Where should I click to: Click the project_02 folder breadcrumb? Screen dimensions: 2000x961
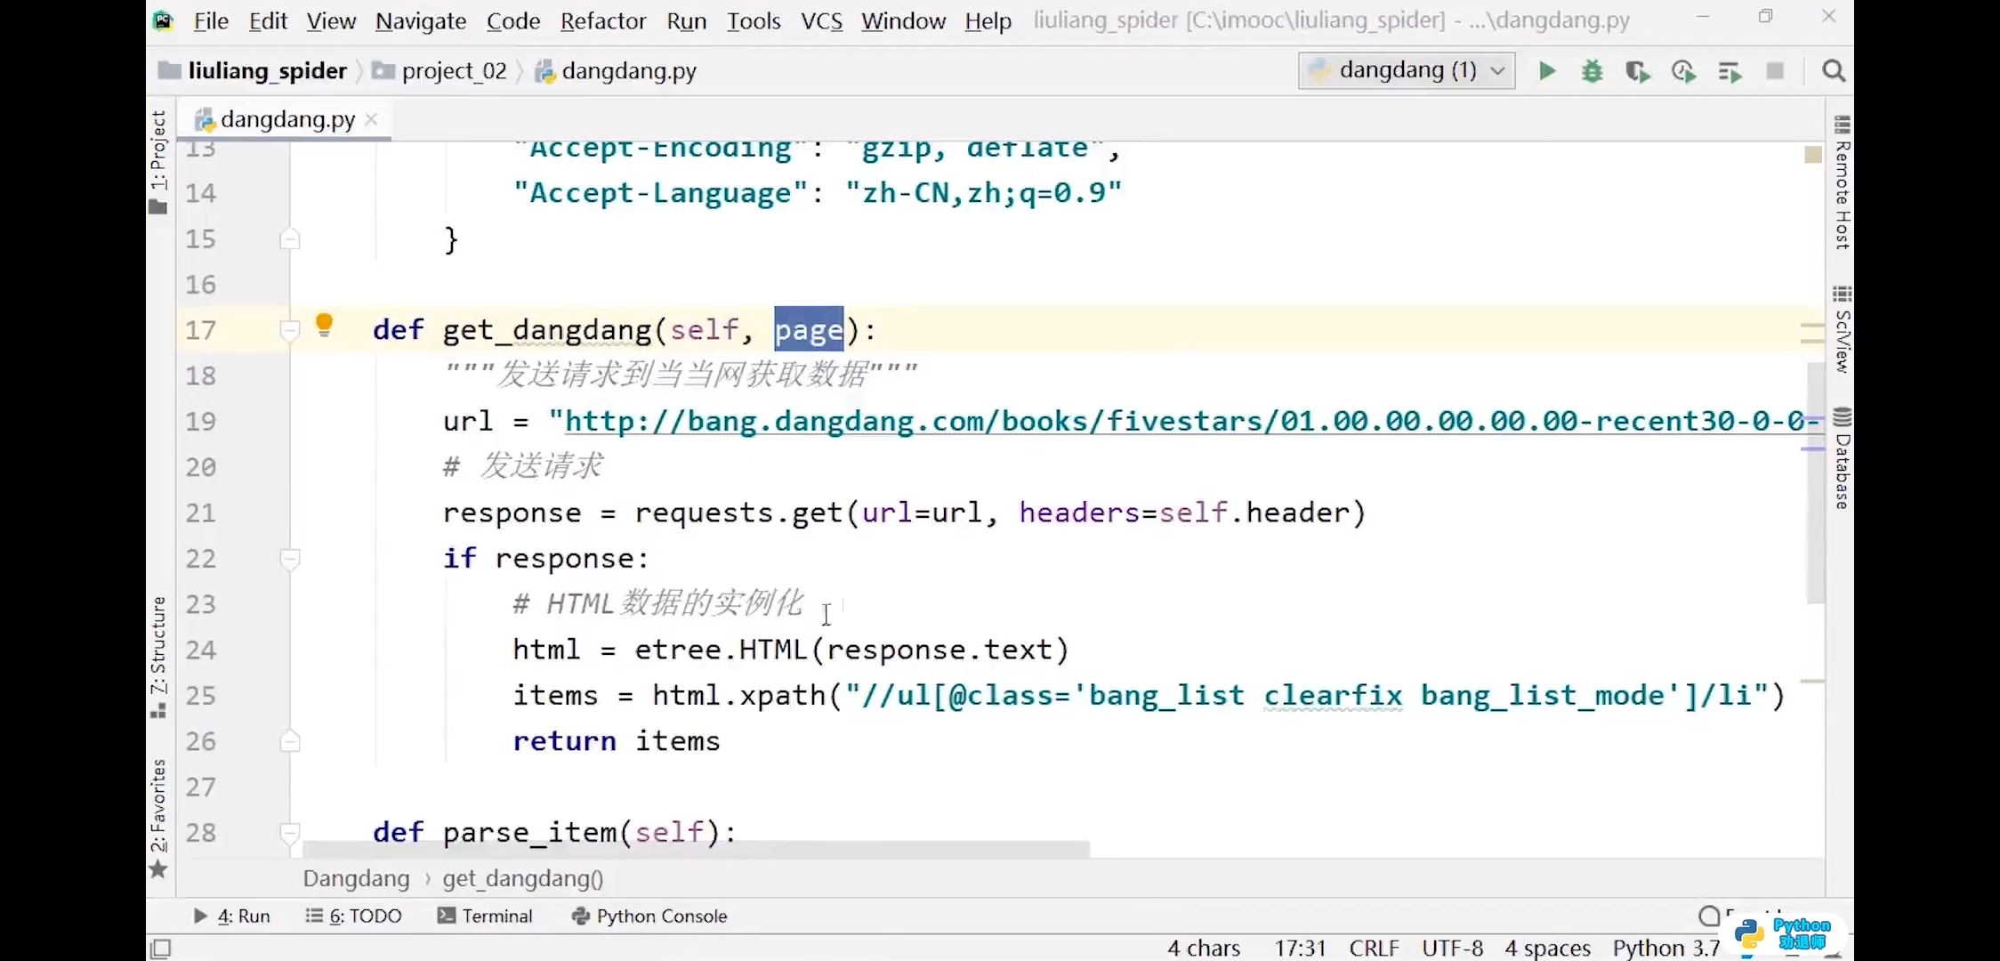[x=440, y=71]
